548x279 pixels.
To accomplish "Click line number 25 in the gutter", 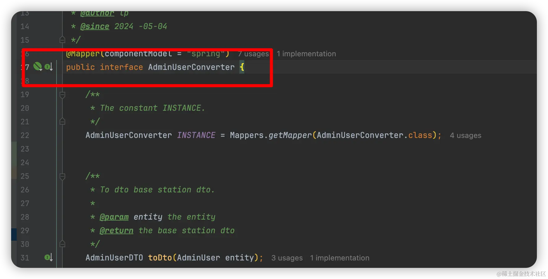I will click(x=25, y=176).
